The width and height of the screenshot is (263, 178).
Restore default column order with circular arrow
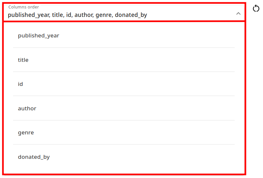point(256,9)
